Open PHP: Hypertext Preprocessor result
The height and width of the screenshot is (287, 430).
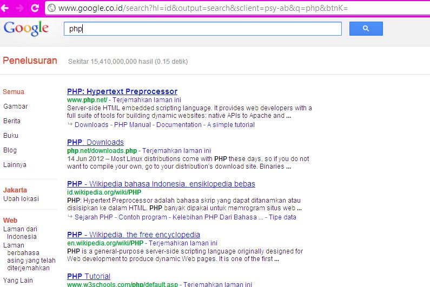tap(122, 91)
